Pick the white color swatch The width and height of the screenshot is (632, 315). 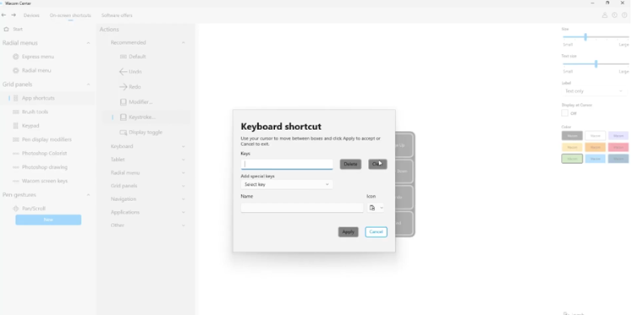[x=596, y=136]
